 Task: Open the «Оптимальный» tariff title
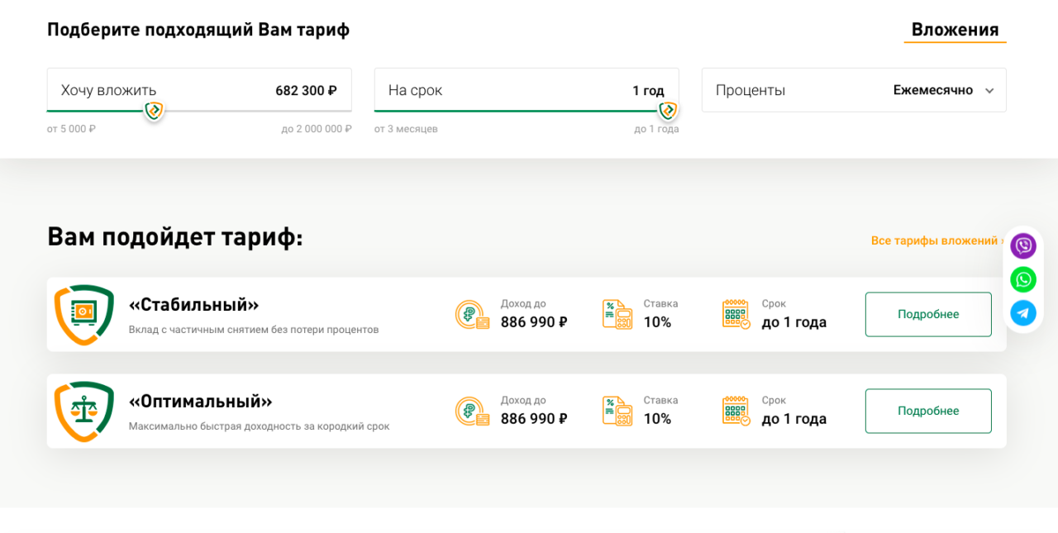click(200, 401)
